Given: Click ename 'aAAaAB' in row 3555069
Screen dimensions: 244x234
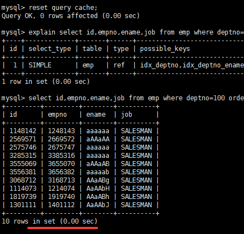Looking at the screenshot, I should (x=98, y=164).
